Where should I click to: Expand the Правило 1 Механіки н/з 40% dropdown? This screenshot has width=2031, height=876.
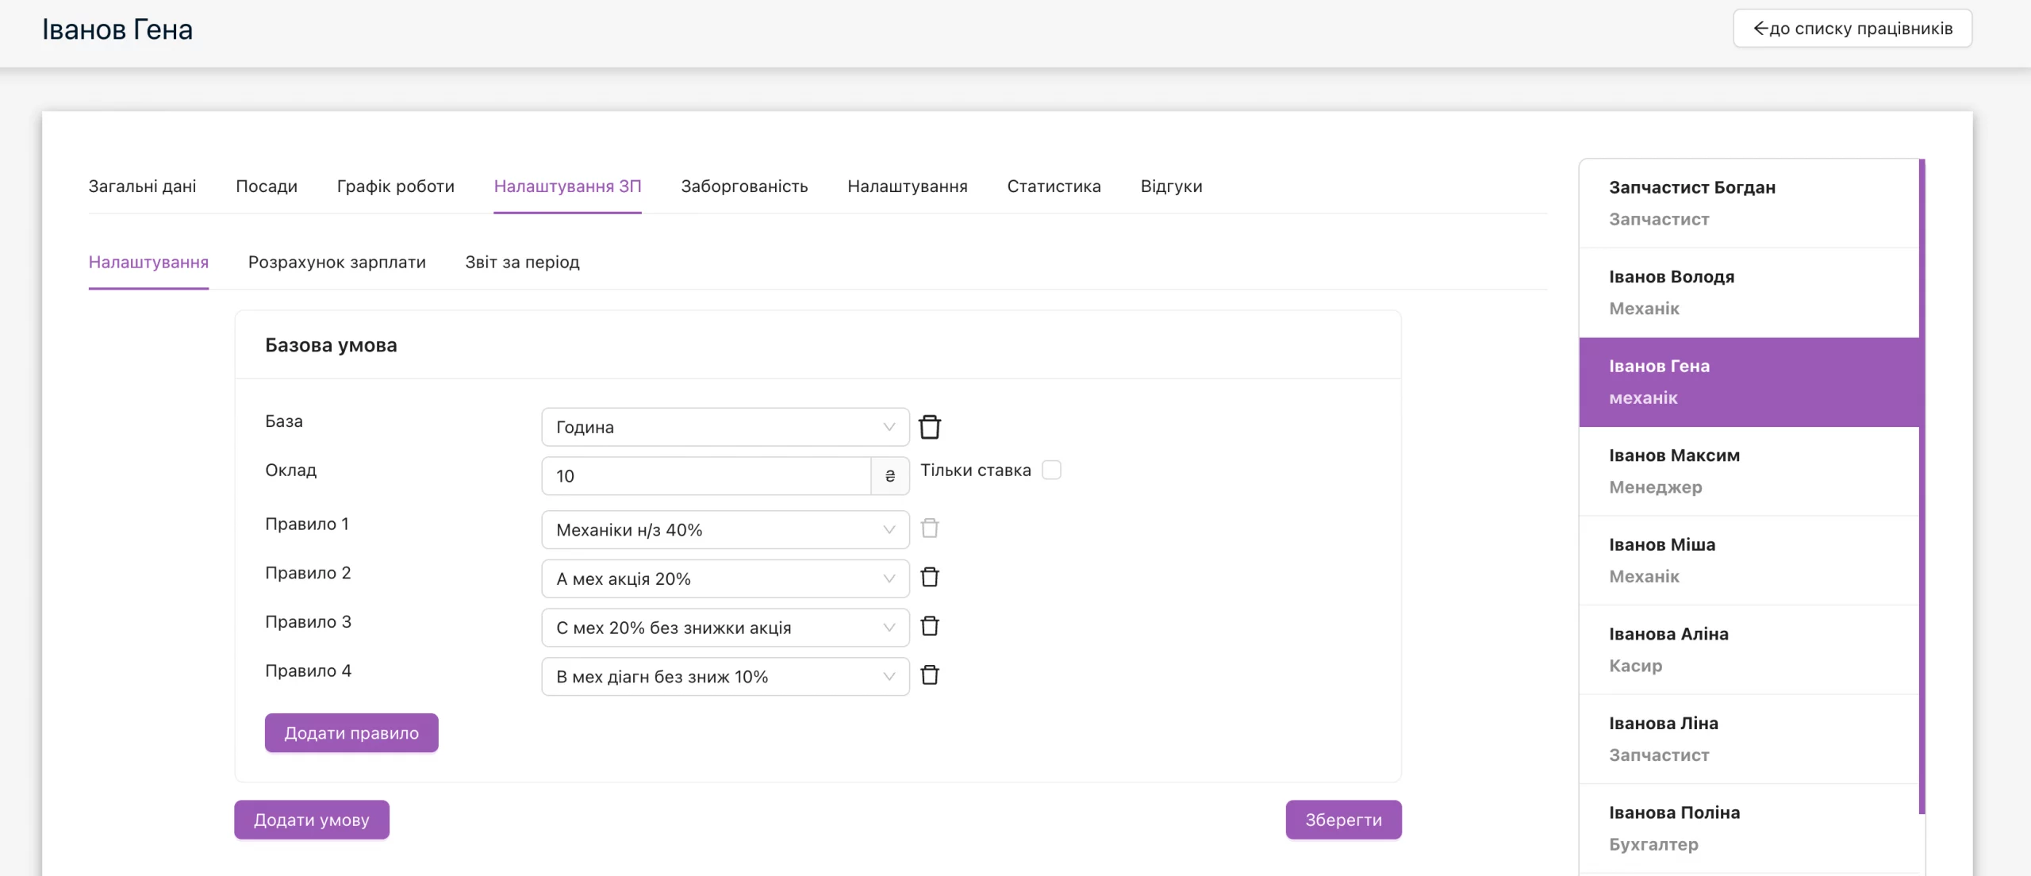(x=725, y=529)
